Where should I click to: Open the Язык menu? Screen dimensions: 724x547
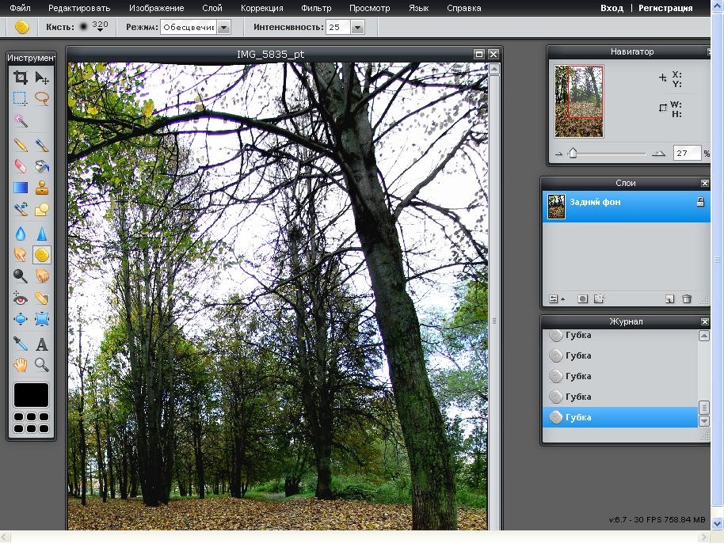418,8
